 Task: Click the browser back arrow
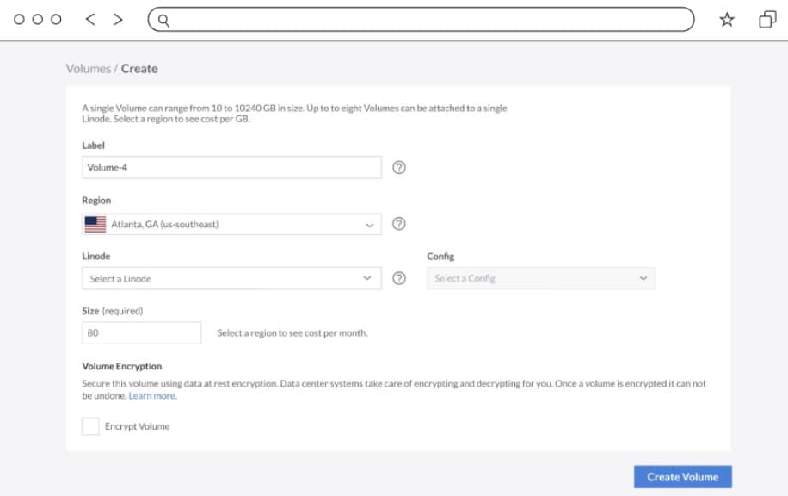coord(89,19)
